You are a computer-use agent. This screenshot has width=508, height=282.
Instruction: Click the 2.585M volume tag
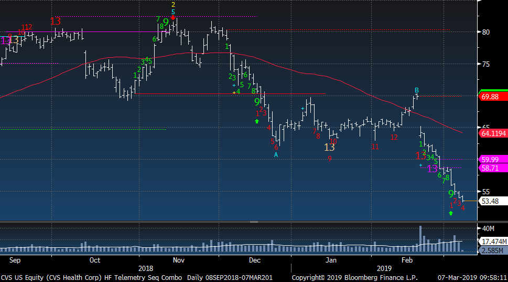tap(493, 250)
